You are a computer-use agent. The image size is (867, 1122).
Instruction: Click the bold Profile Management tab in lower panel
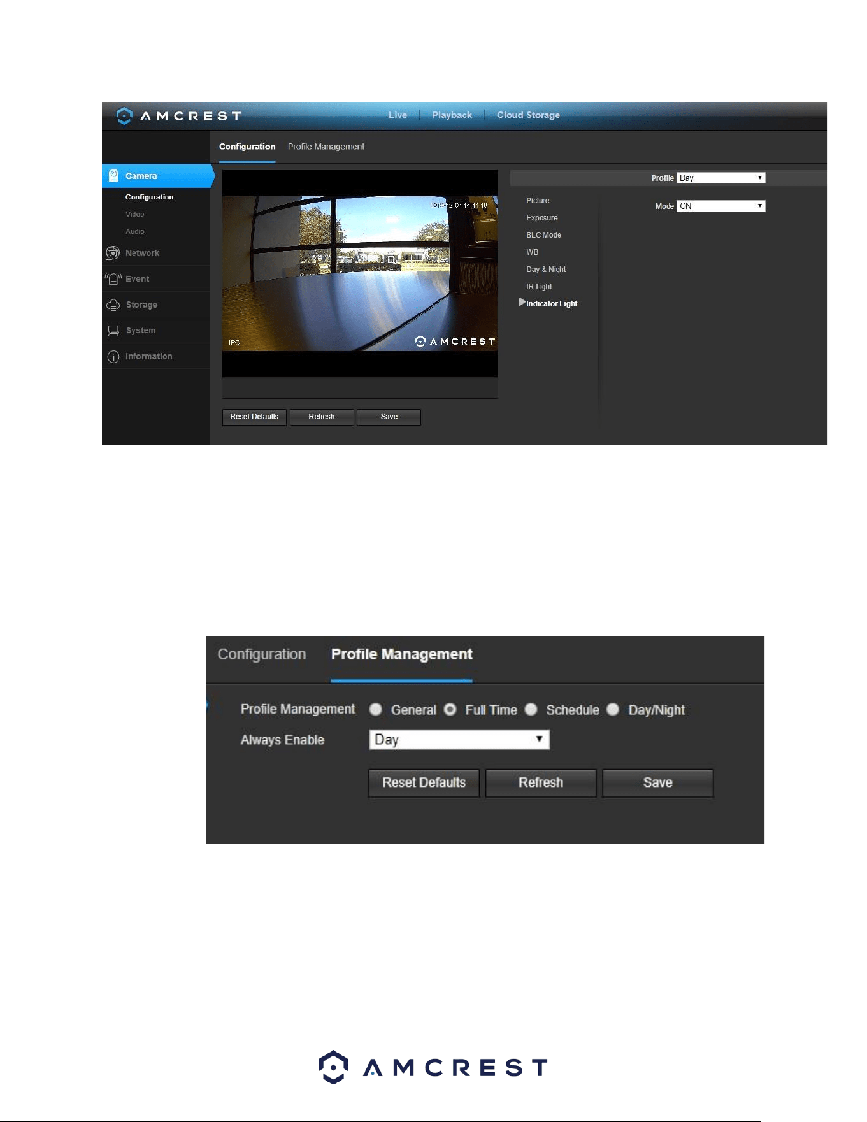(401, 654)
